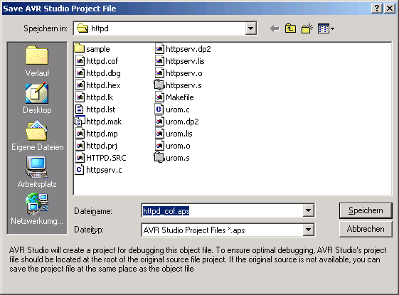Go to Desktop in places bar

click(37, 99)
